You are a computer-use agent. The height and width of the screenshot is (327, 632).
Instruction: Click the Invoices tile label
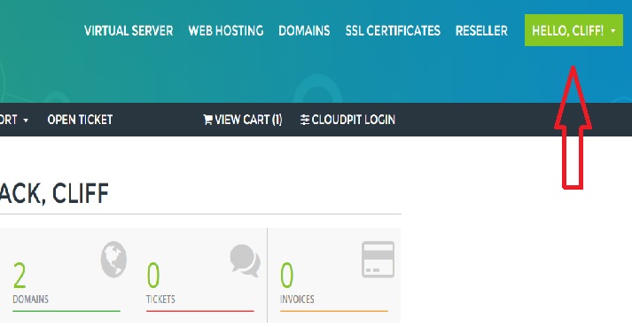click(297, 300)
